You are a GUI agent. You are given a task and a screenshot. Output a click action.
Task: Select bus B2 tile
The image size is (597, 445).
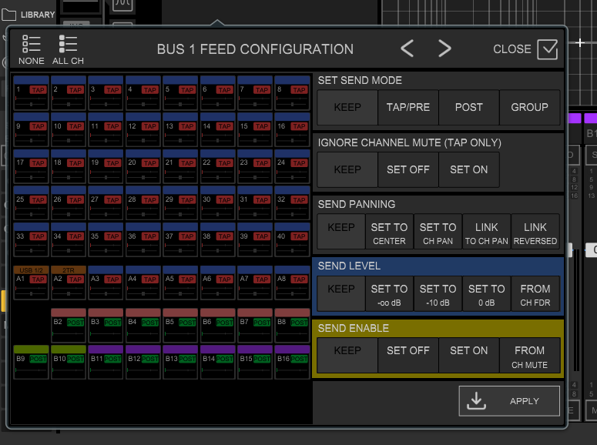tap(69, 326)
